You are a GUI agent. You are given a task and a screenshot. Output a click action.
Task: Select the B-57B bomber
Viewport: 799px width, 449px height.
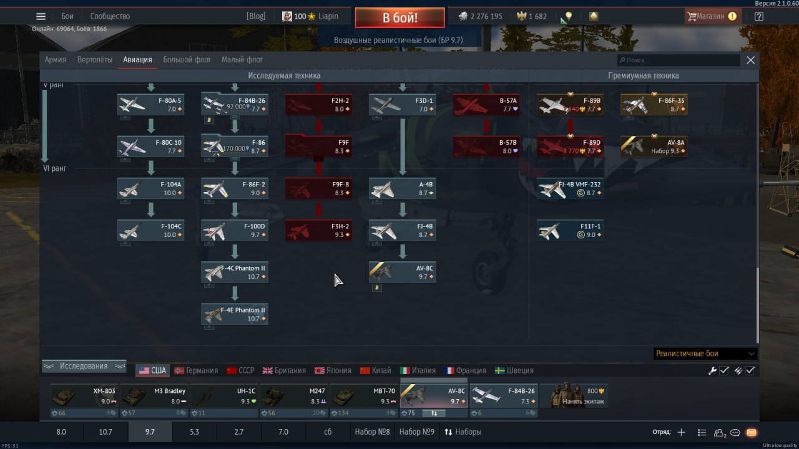(486, 147)
